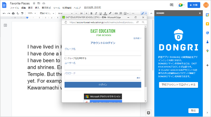
Task: Open the 表示形式 menu
Action: click(x=46, y=8)
